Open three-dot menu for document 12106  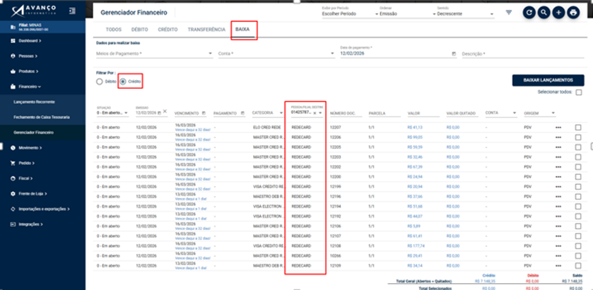pyautogui.click(x=558, y=226)
